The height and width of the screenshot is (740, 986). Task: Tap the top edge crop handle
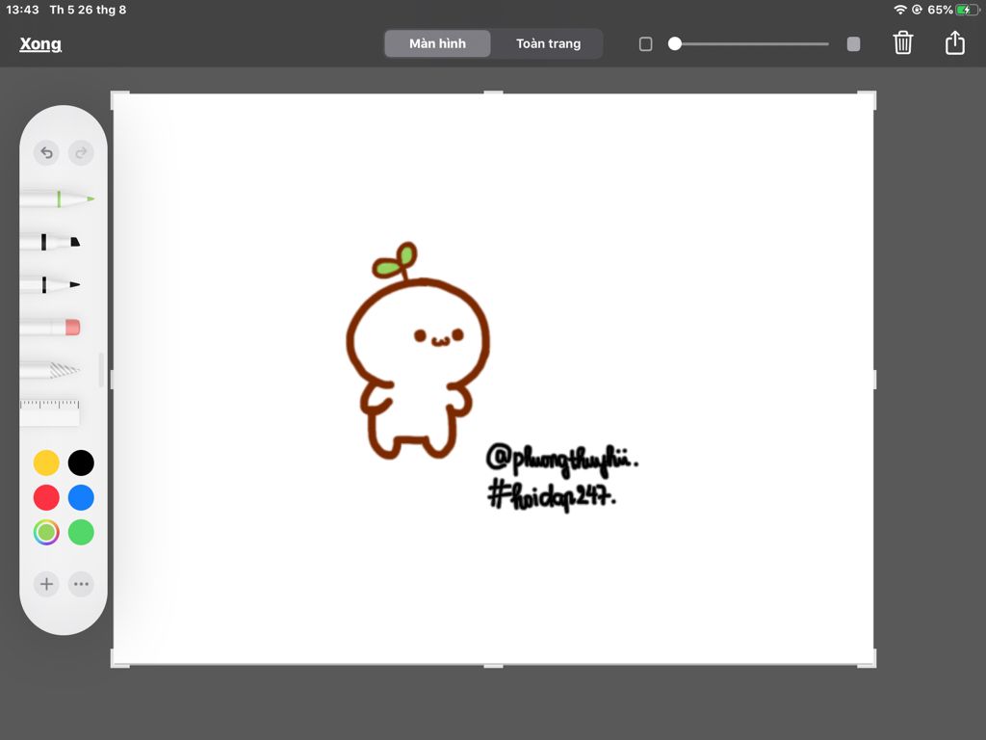pos(494,92)
